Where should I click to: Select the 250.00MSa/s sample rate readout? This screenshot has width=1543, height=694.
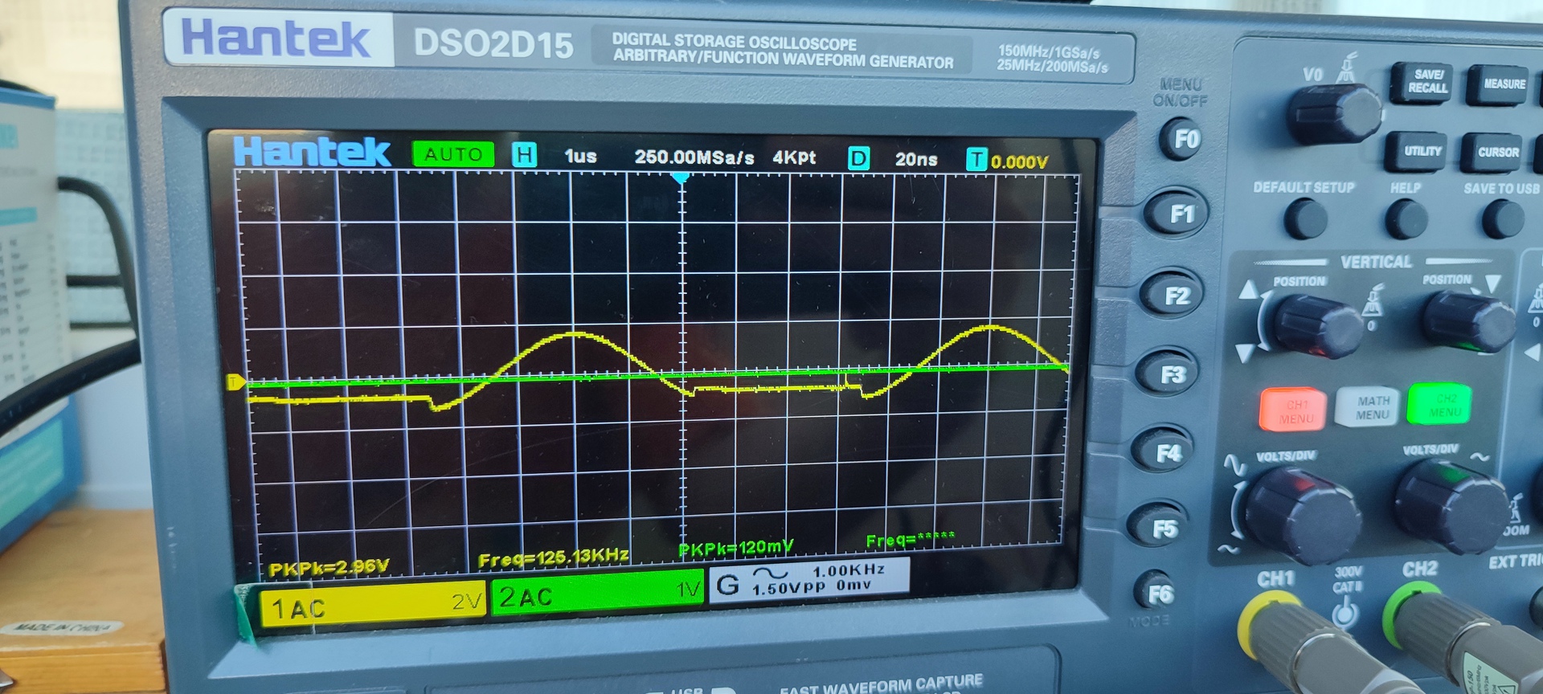[x=694, y=157]
